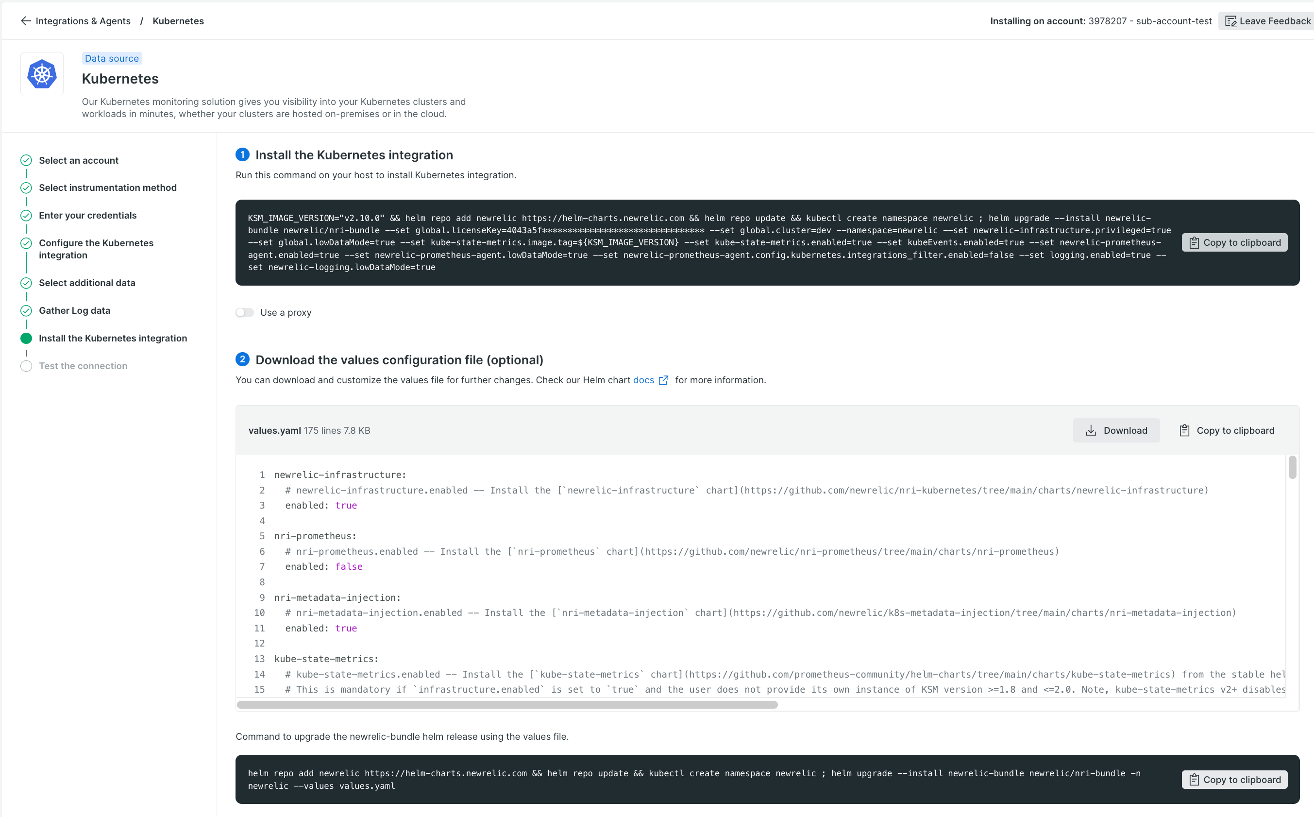Go to Enter your credentials step
This screenshot has height=817, width=1314.
[x=87, y=215]
